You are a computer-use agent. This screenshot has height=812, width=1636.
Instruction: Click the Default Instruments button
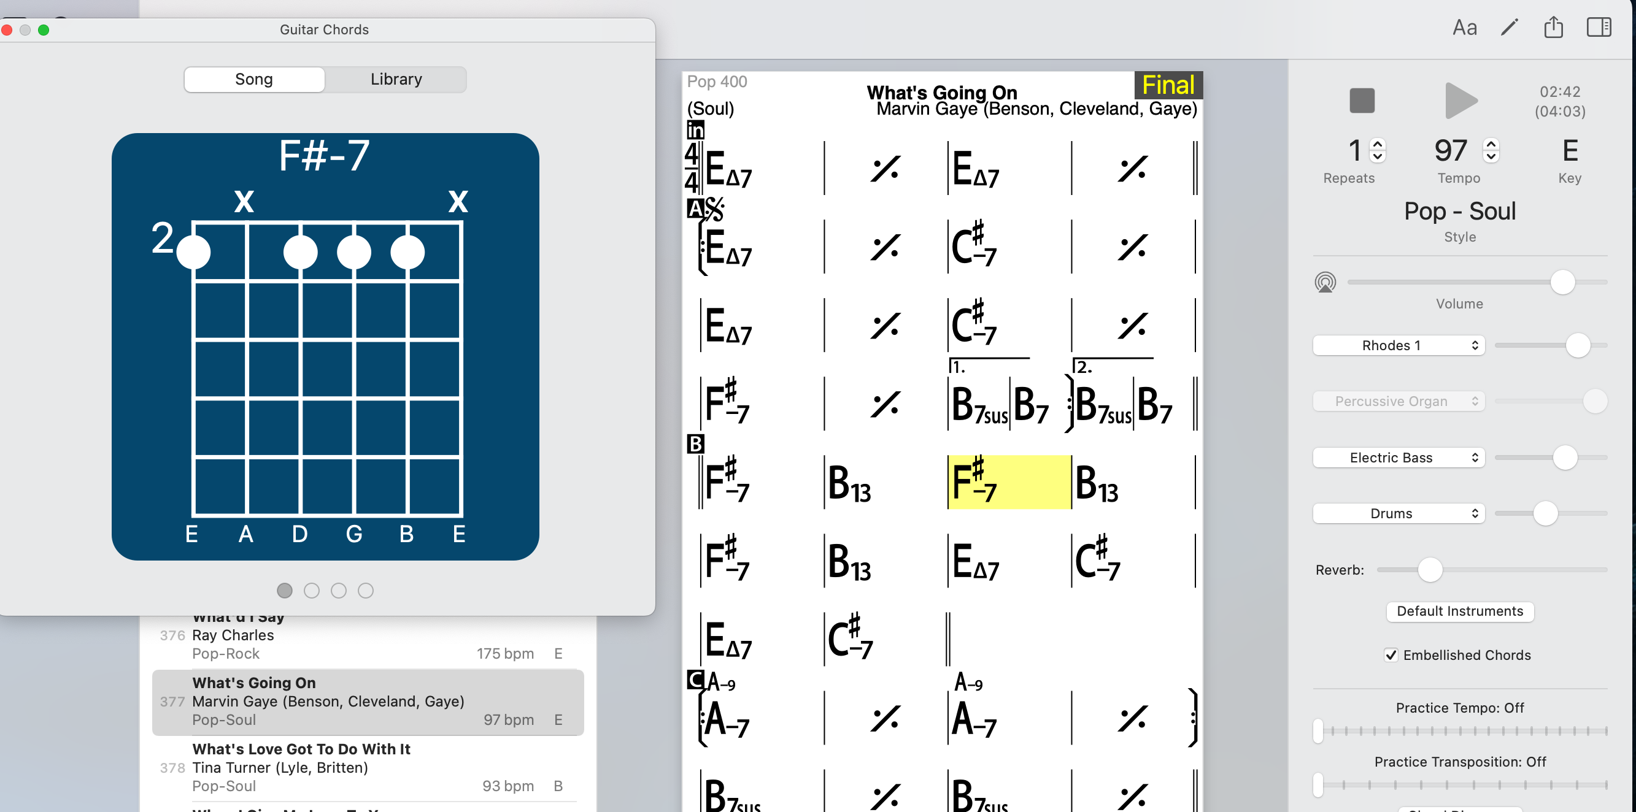1459,611
